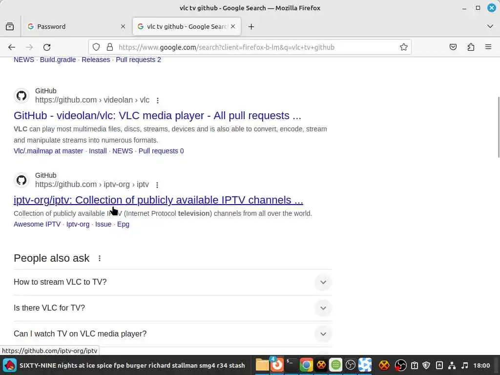
Task: Select the vlc tv github search tab
Action: point(187,26)
